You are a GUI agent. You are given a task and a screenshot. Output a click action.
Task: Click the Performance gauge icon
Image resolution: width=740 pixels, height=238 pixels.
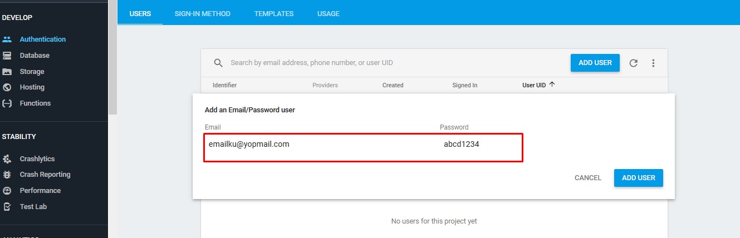tap(7, 191)
